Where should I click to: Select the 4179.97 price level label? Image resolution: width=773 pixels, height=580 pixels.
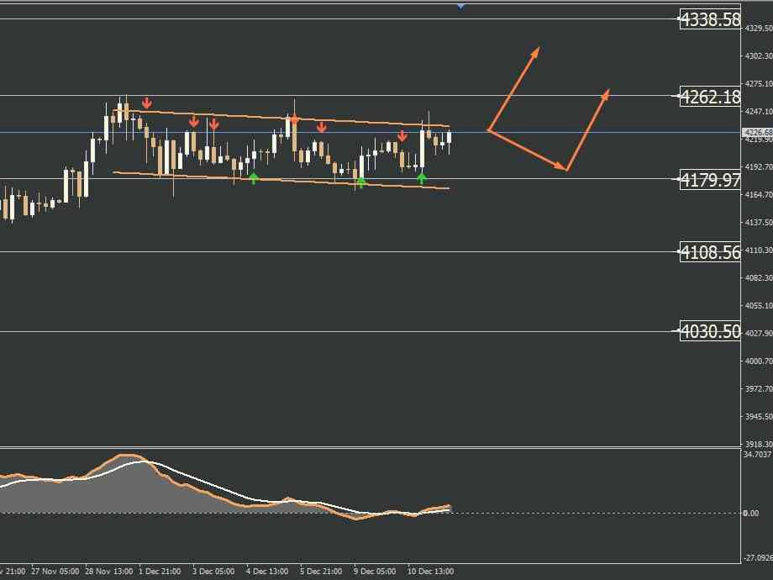point(710,180)
